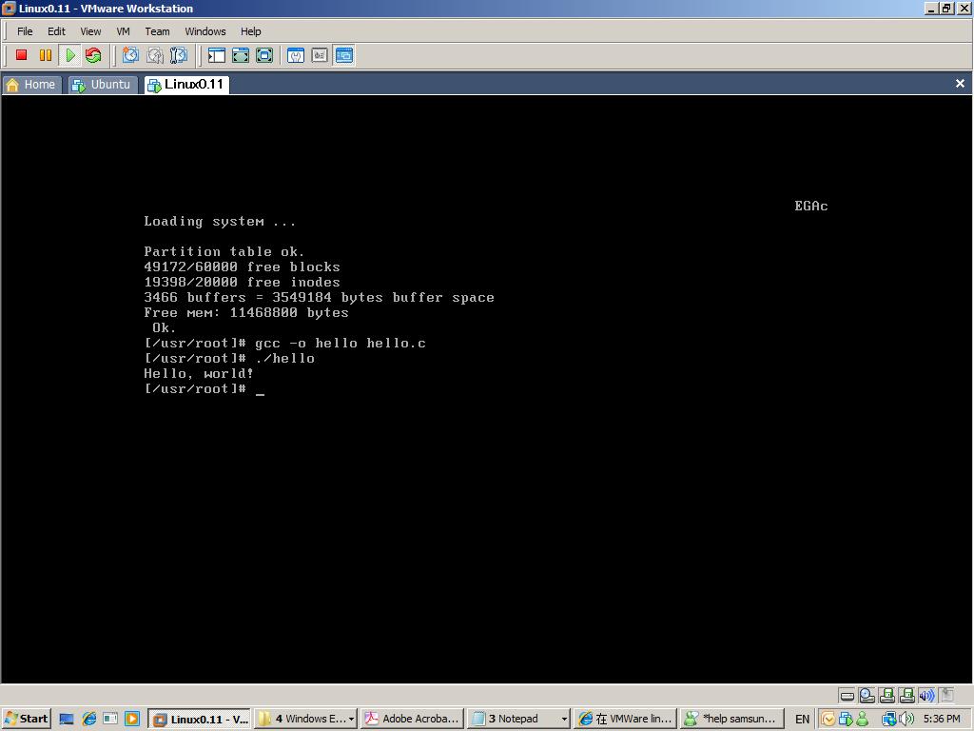
Task: Go to the Home tab
Action: [x=31, y=85]
